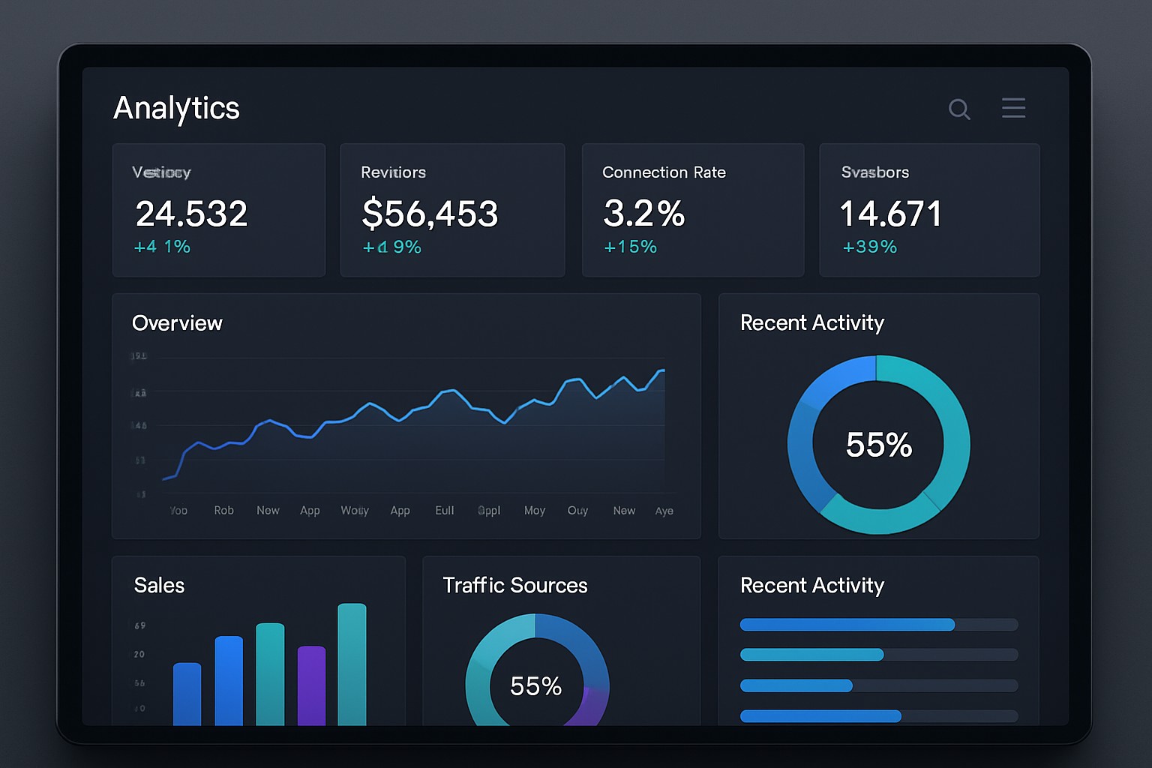1152x768 pixels.
Task: Click the Analytics page title
Action: tap(176, 108)
